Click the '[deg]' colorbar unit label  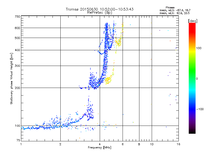[x=193, y=21]
